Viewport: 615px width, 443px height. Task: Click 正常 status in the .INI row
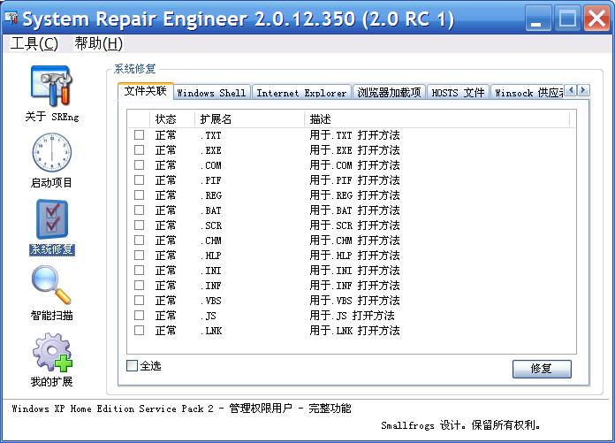click(165, 271)
